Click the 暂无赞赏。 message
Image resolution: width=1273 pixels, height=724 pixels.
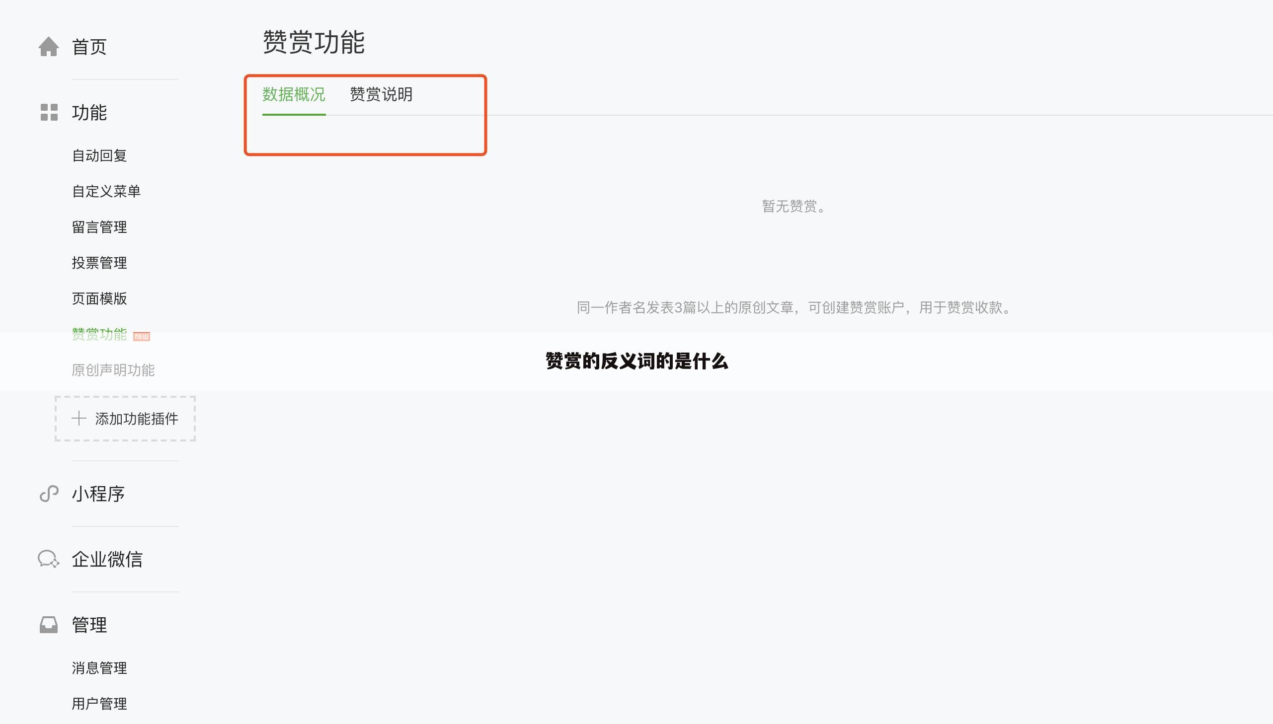click(795, 207)
